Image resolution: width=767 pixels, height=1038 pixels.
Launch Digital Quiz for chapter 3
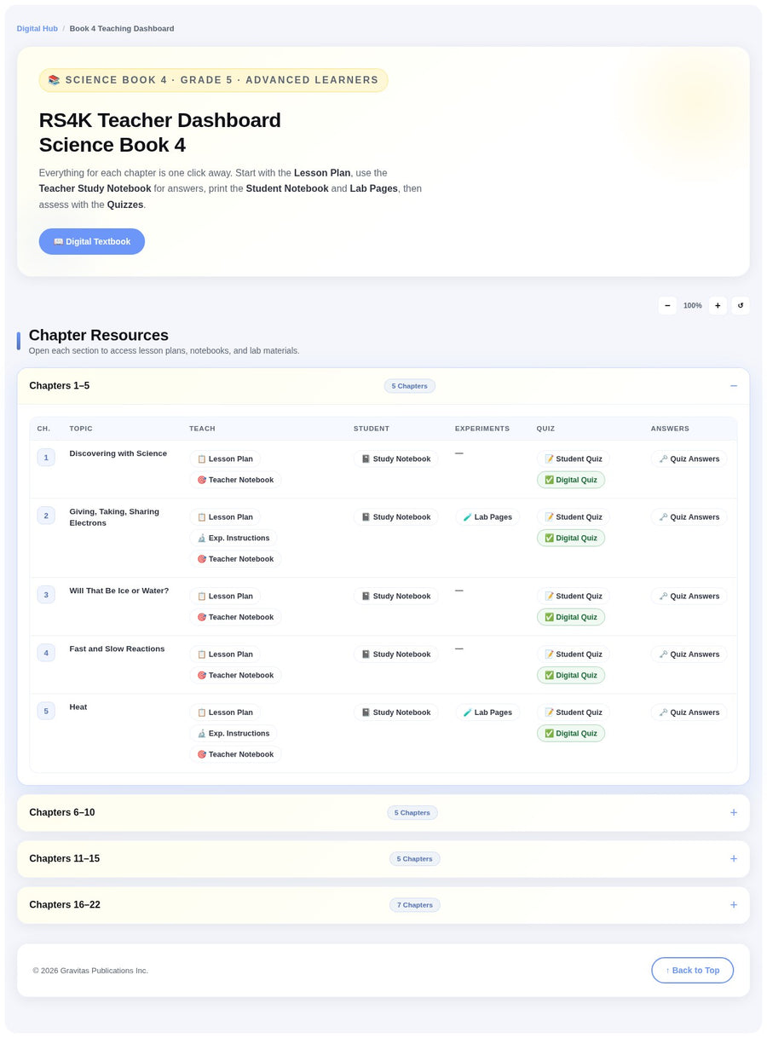coord(571,617)
